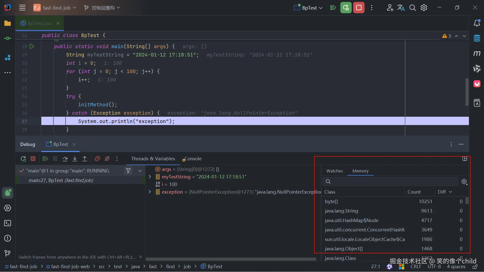Open the fast-find-job project dropdown

(x=55, y=8)
